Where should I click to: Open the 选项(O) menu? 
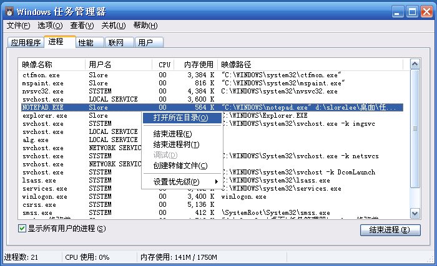(50, 26)
